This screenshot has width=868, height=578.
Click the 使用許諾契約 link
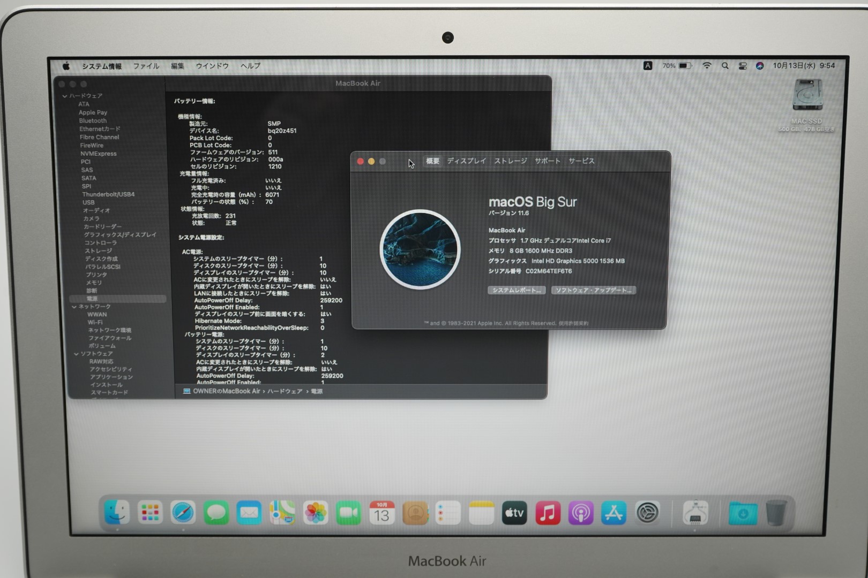click(x=573, y=323)
